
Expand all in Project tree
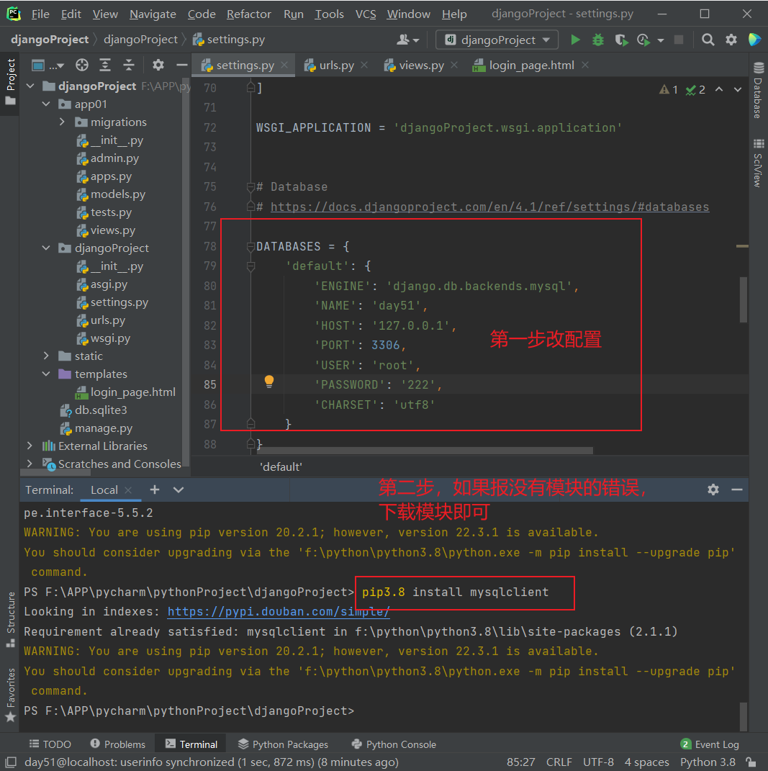pos(105,65)
